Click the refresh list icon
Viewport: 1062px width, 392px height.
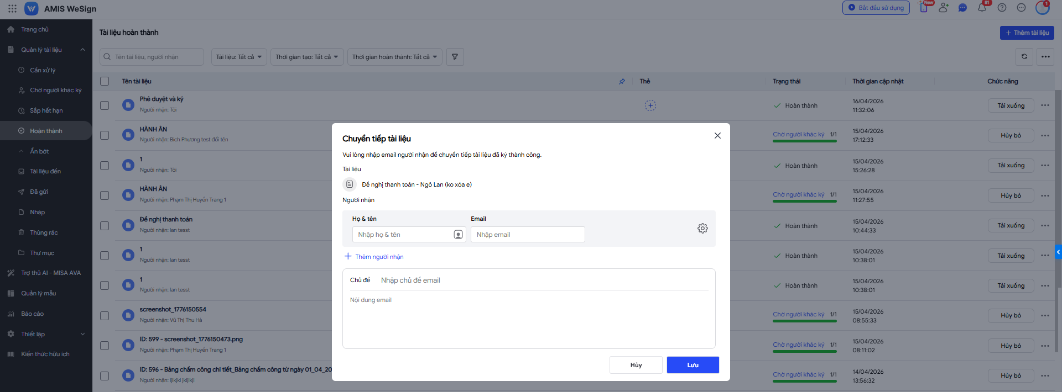[1024, 57]
